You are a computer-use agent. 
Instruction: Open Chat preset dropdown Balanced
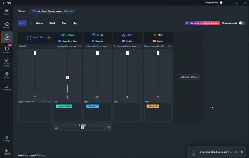coord(98,41)
